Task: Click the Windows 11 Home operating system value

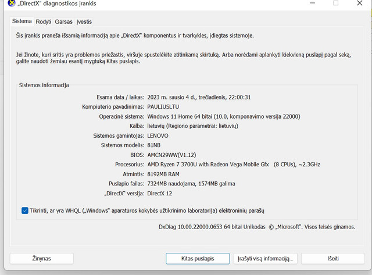Action: (223, 116)
